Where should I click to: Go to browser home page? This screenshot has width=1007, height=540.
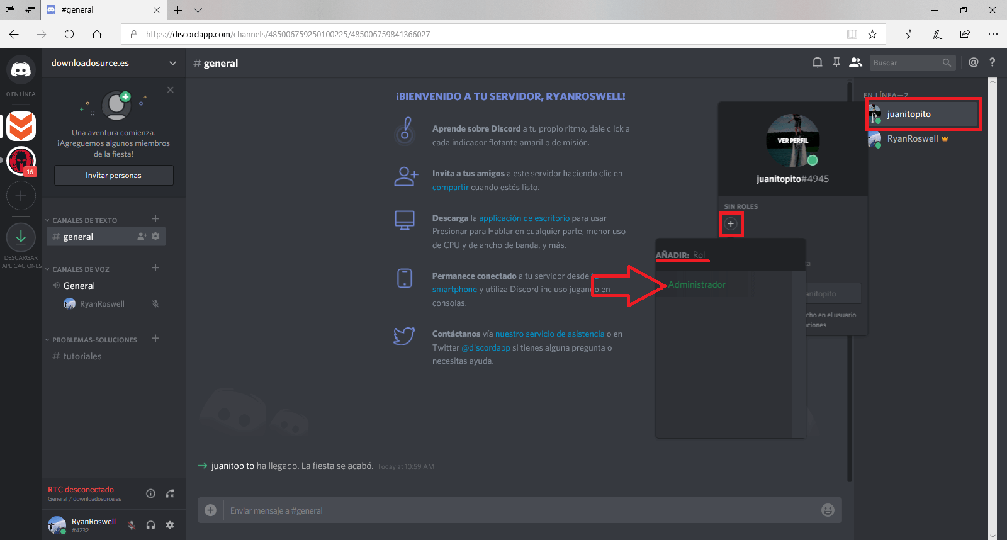coord(97,34)
